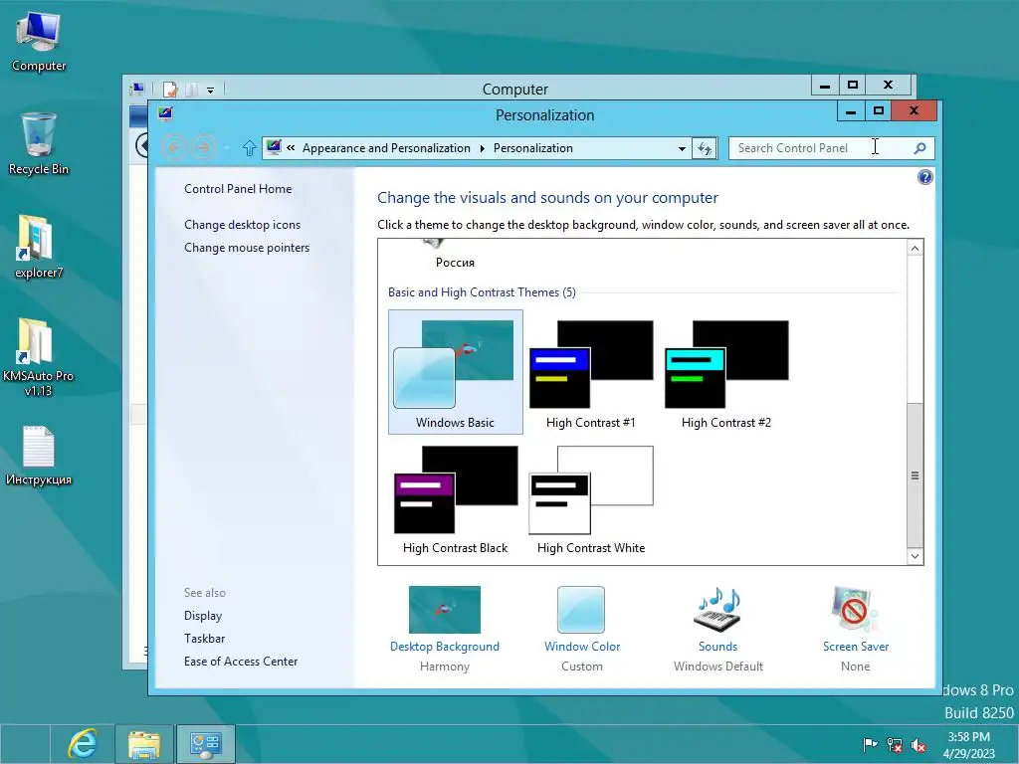Click the back navigation arrow in Personalization

click(x=173, y=147)
